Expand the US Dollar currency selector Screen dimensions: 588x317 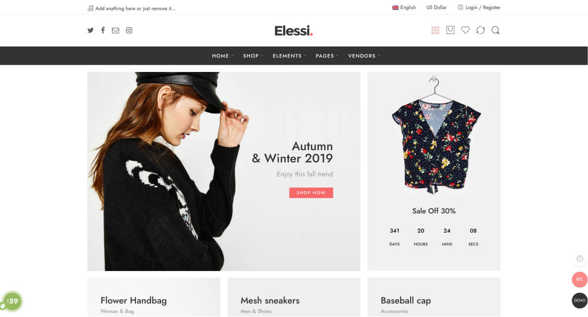pyautogui.click(x=437, y=8)
